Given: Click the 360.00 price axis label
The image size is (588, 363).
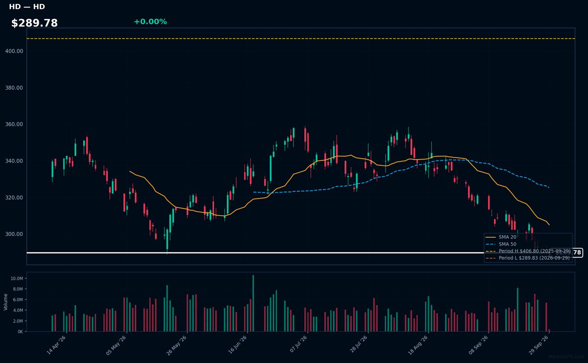Looking at the screenshot, I should tap(15, 124).
